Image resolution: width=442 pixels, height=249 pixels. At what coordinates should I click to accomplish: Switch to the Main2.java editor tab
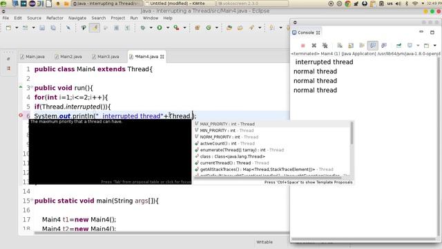[x=68, y=57]
